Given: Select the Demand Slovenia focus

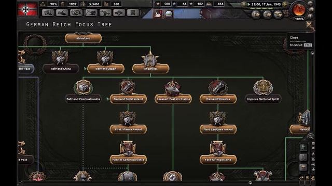Looking at the screenshot, I should (x=218, y=99).
